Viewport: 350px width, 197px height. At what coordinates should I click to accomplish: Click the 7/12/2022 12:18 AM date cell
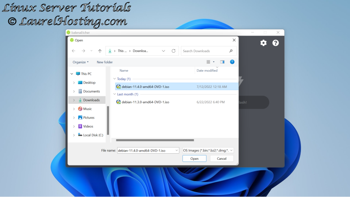(212, 87)
